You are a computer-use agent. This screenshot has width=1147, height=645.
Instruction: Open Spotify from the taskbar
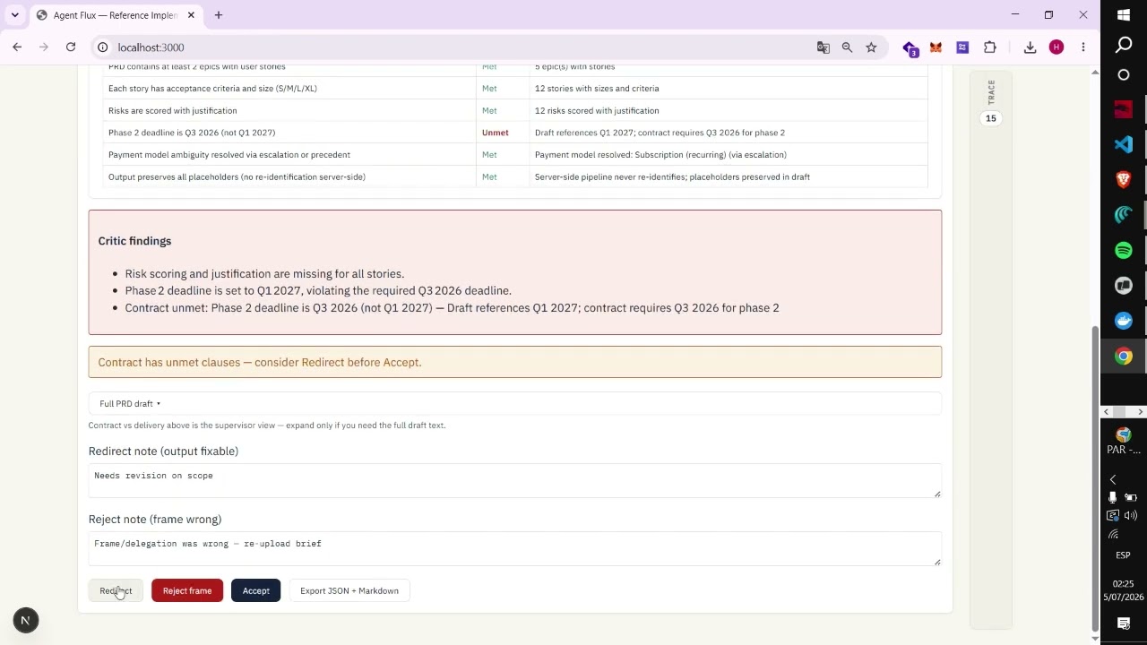click(x=1124, y=250)
